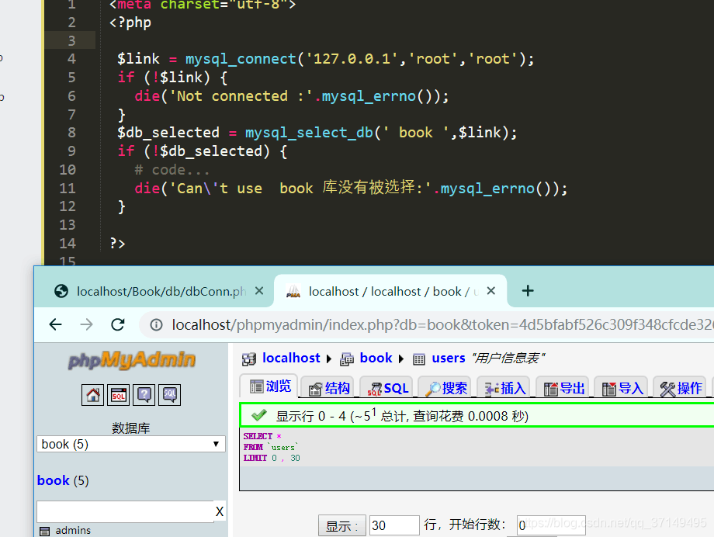714x537 pixels.
Task: Click the starting row field showing 0
Action: pyautogui.click(x=551, y=525)
